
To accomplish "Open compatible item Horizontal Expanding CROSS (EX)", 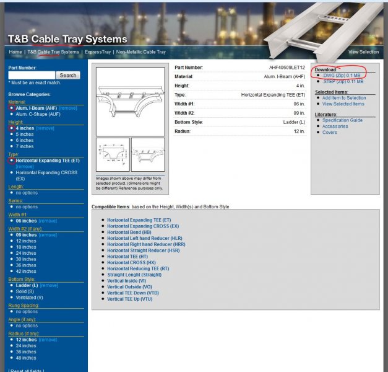I will 143,226.
